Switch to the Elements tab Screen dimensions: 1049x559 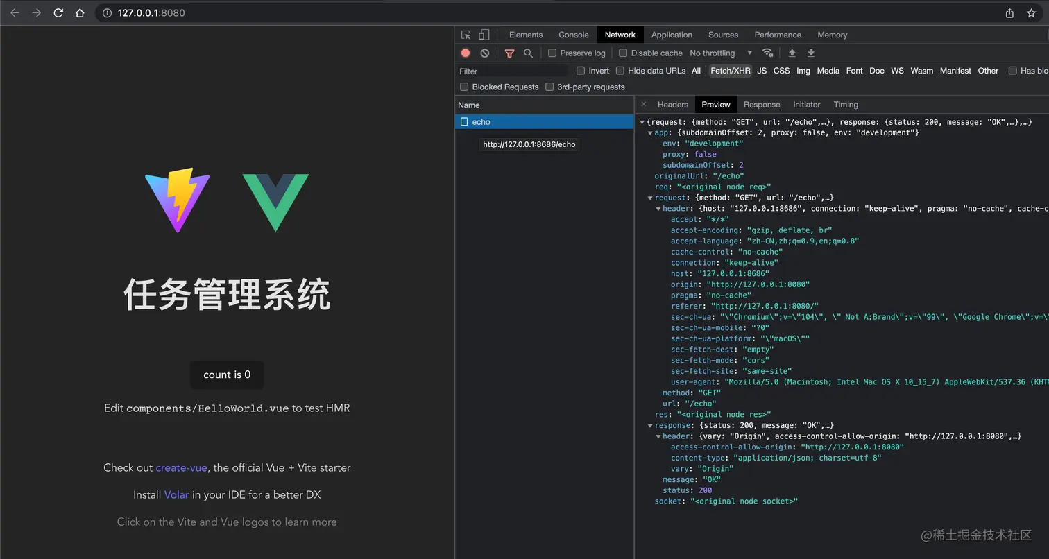pos(525,35)
